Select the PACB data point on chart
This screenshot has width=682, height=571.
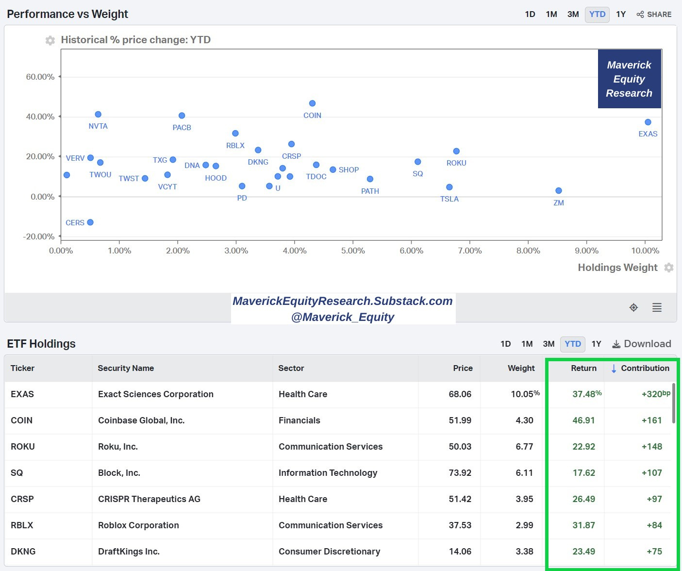(x=182, y=116)
